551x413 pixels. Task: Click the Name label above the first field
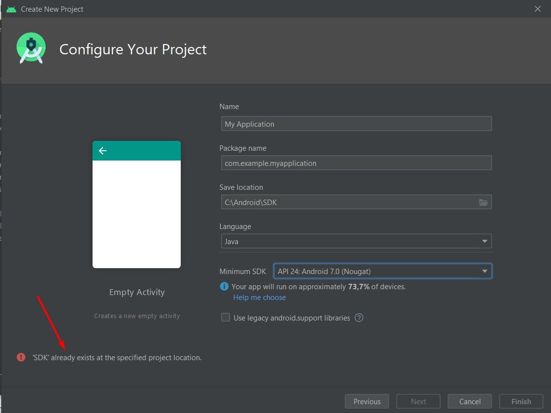pos(229,106)
